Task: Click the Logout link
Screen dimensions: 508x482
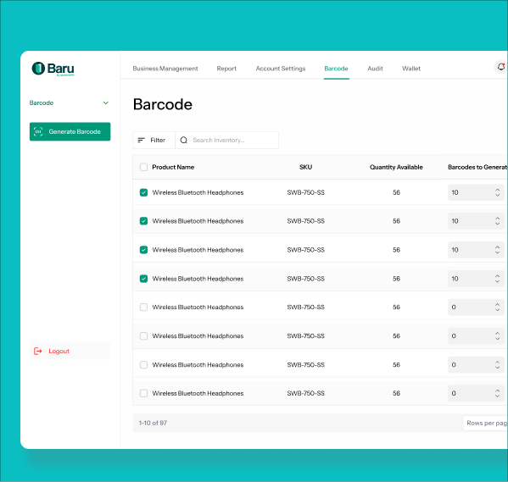Action: click(x=59, y=352)
